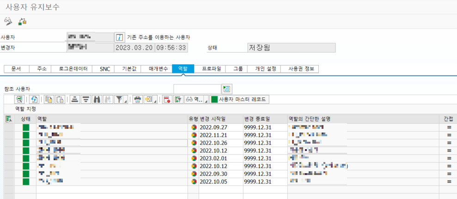Open dropdown arrow next to glasses 역.. button

(x=207, y=101)
